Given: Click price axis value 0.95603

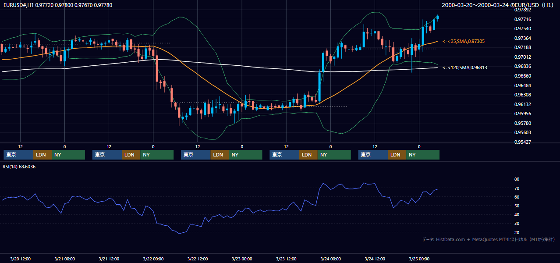Looking at the screenshot, I should [x=522, y=132].
